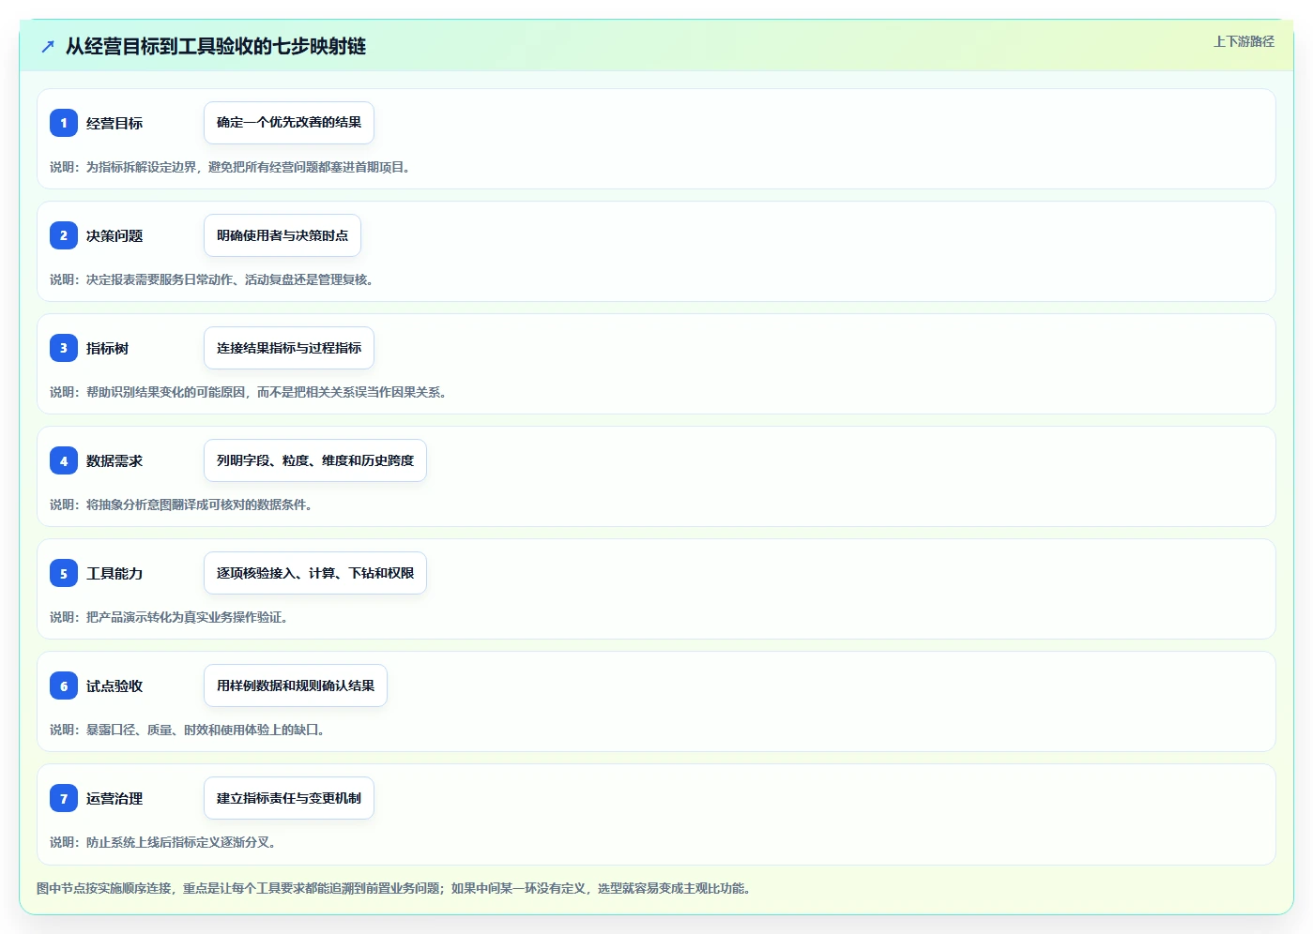The height and width of the screenshot is (934, 1313).
Task: Click the 用样例数据和规则确认结果 chip
Action: (296, 685)
